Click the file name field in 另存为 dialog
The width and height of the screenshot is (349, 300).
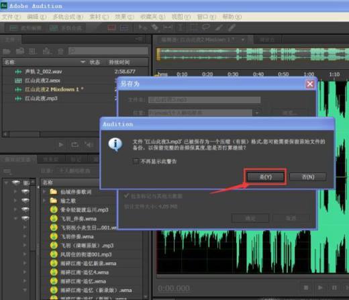[204, 100]
